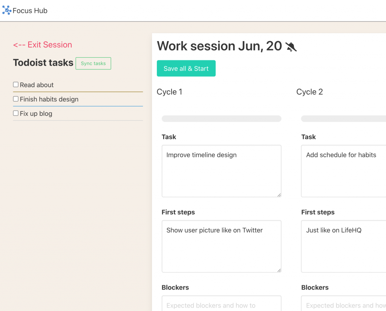Open the Focus Hub home title
This screenshot has width=386, height=311.
(x=30, y=11)
